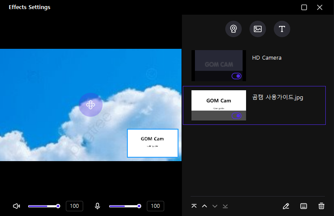
Task: Move selected layer to top
Action: [x=194, y=206]
